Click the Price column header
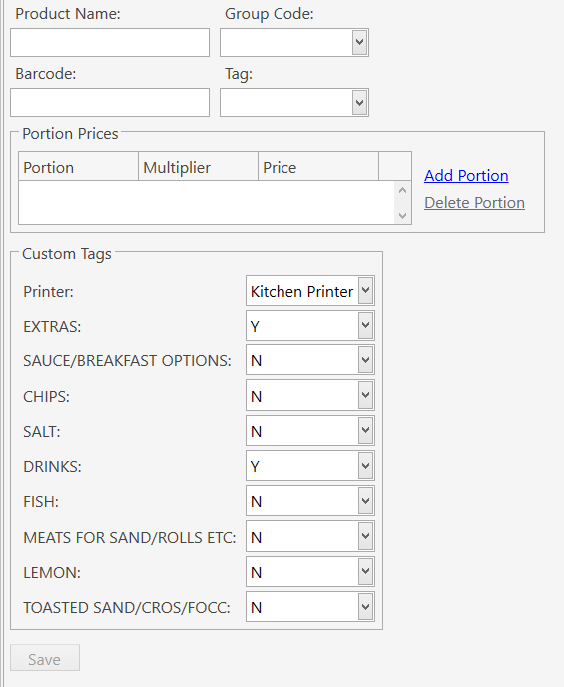Viewport: 564px width, 687px height. pyautogui.click(x=318, y=166)
